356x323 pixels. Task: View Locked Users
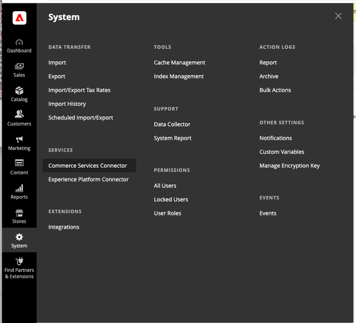171,200
